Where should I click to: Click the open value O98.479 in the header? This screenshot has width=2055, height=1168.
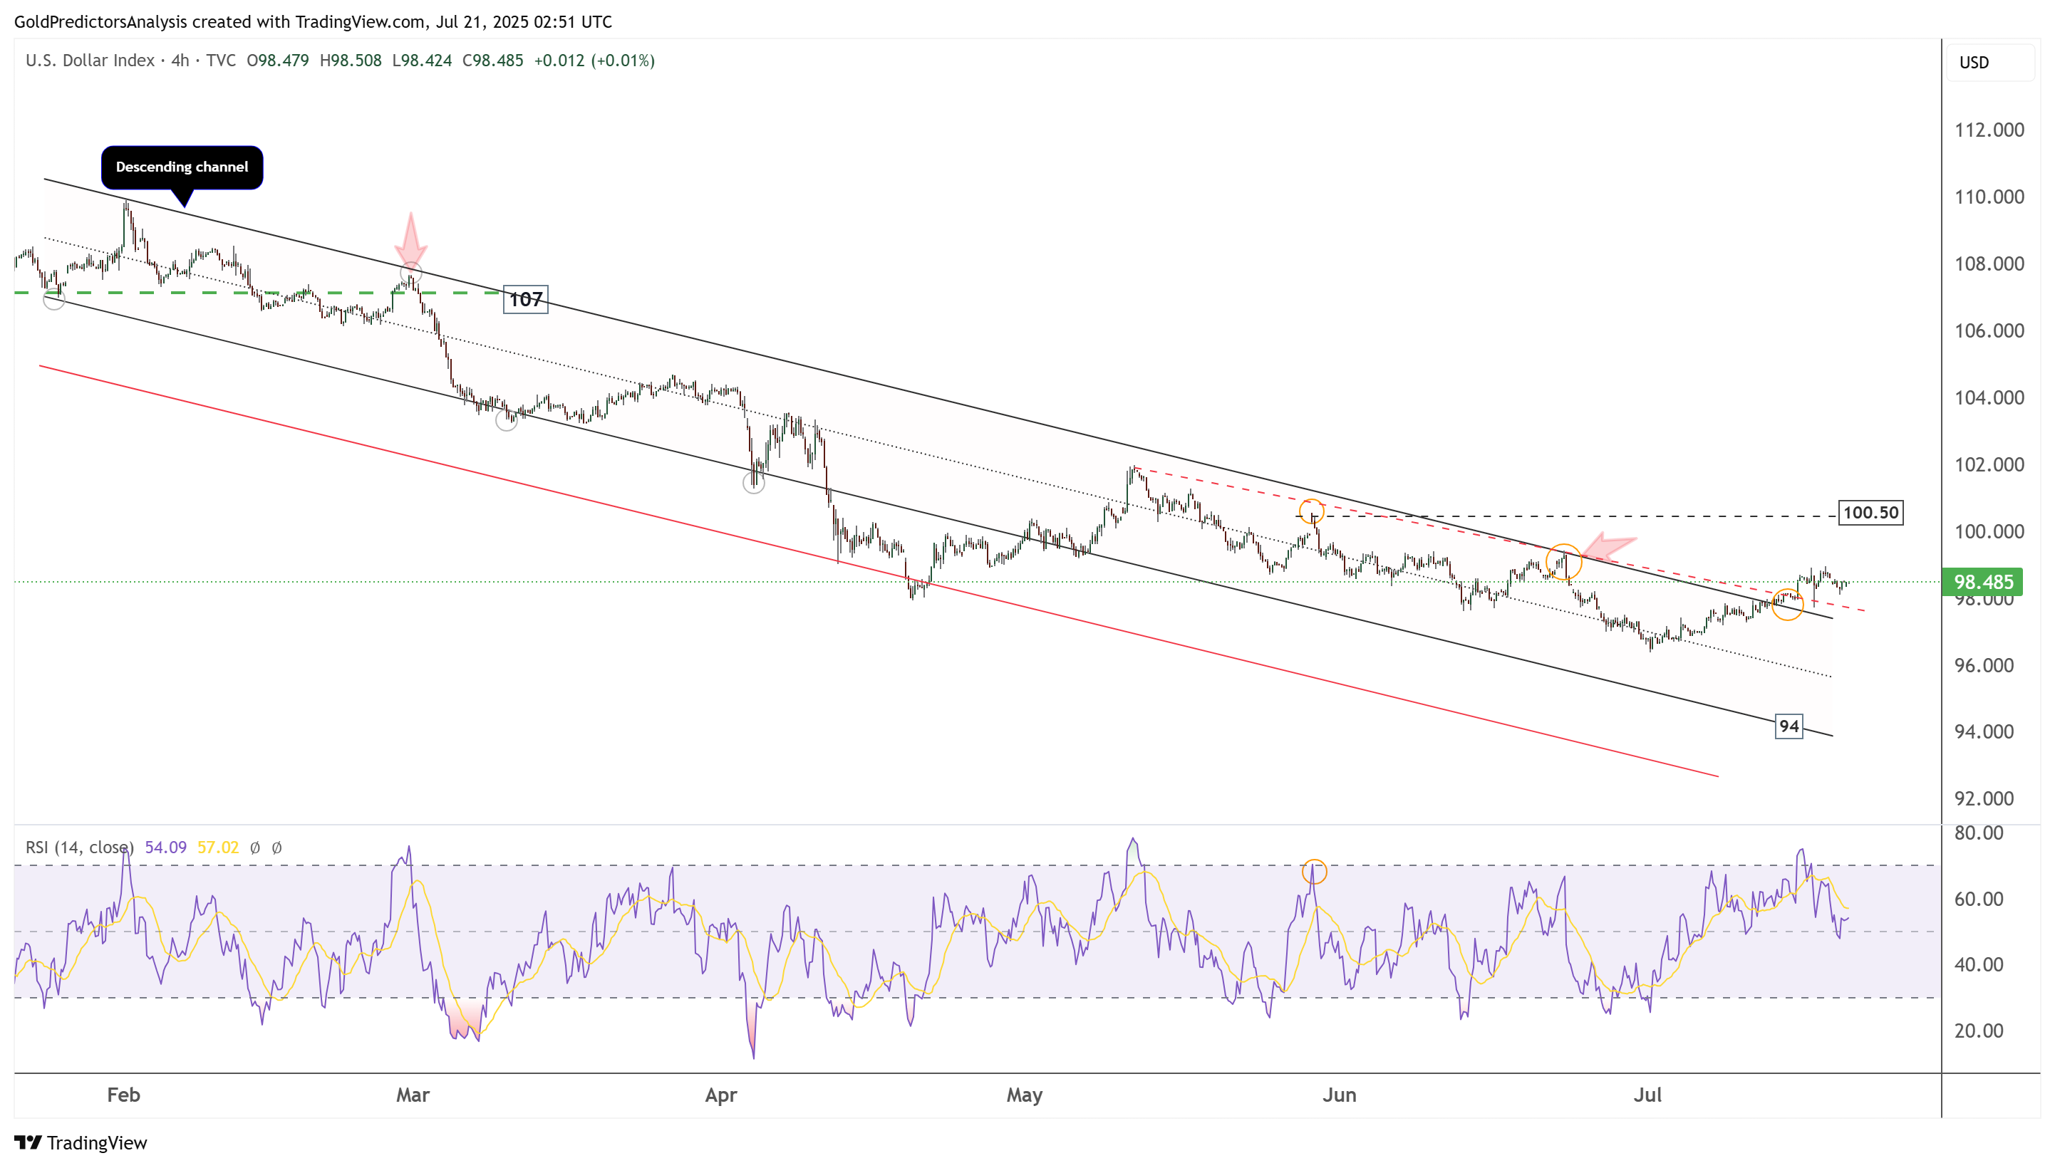[278, 60]
